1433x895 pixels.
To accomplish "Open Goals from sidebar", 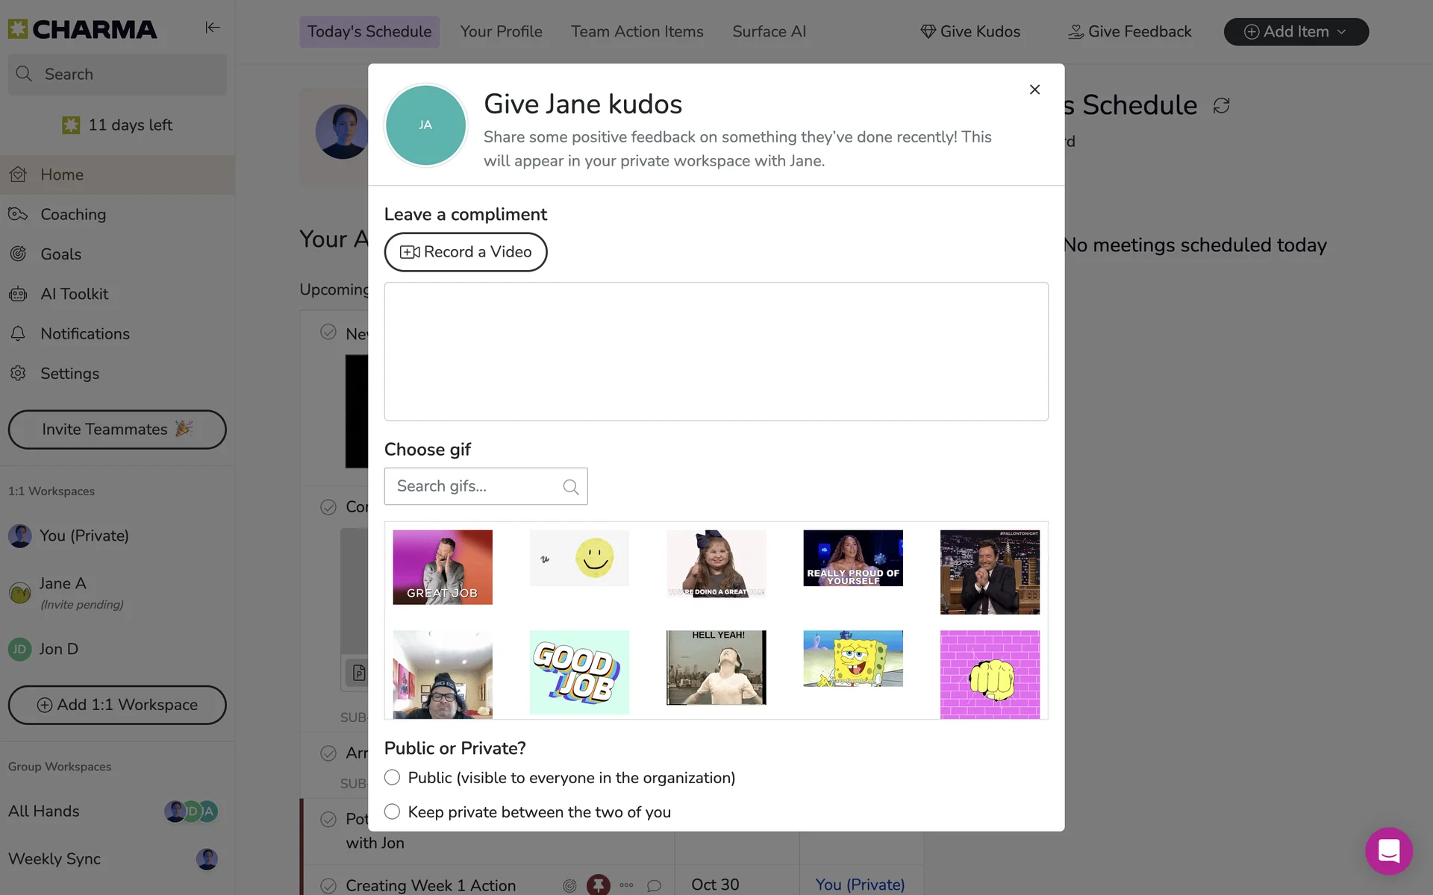I will click(x=60, y=254).
